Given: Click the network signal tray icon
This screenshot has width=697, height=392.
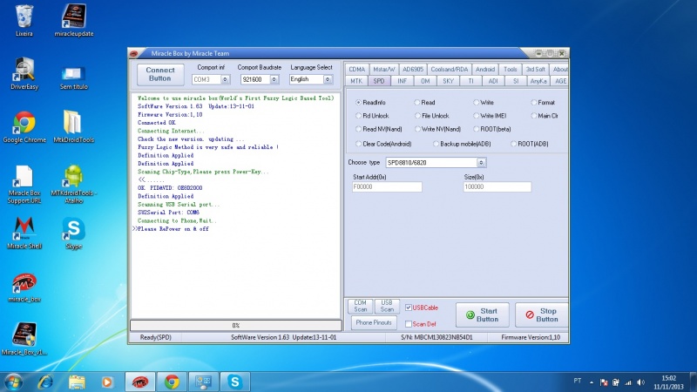Looking at the screenshot, I should click(628, 382).
